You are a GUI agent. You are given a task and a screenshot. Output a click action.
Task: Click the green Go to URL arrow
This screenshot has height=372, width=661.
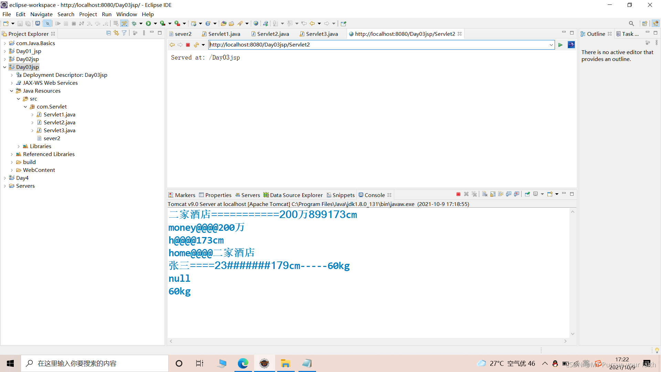pyautogui.click(x=560, y=45)
